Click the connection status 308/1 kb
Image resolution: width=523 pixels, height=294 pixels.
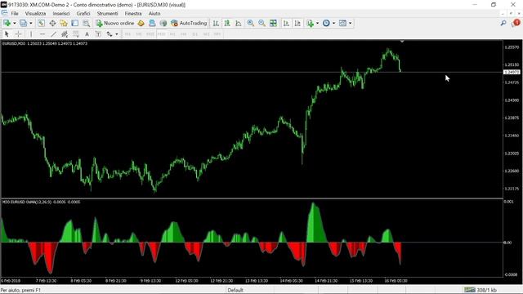[x=481, y=290]
